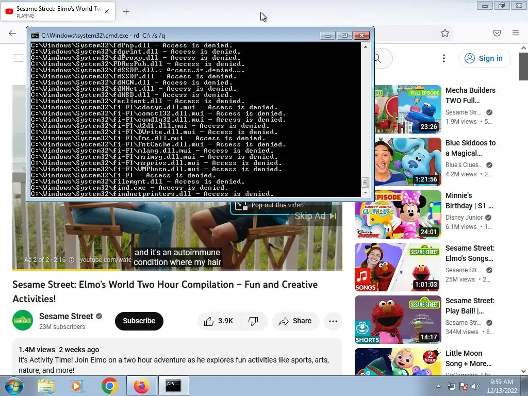Open the YouTube guide hamburger menu
The image size is (528, 396).
[x=19, y=58]
